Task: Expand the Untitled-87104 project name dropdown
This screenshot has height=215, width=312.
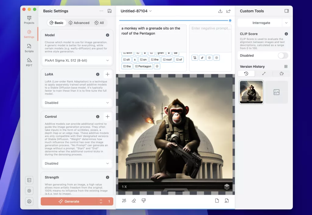Action: coord(151,11)
